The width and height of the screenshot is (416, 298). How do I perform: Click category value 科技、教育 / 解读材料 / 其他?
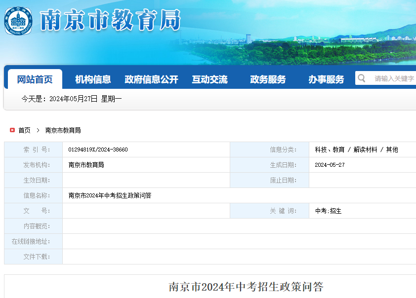[356, 149]
